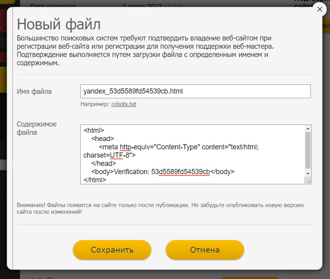The height and width of the screenshot is (279, 330).
Task: Click the textarea scrollbar down arrow
Action: coord(308,173)
